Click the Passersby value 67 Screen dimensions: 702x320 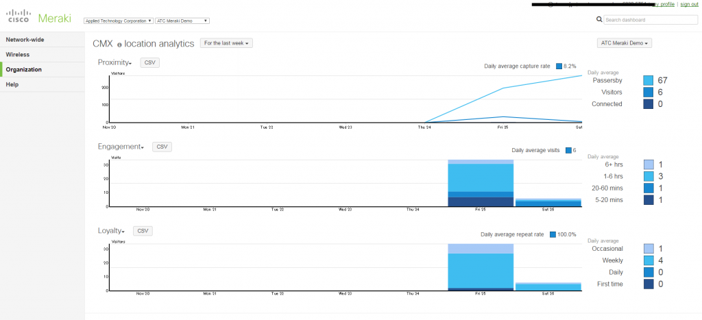pyautogui.click(x=663, y=81)
